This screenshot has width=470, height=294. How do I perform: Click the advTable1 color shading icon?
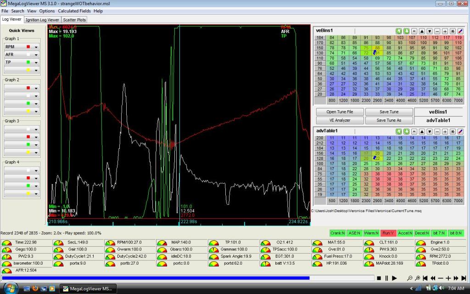[x=460, y=131]
